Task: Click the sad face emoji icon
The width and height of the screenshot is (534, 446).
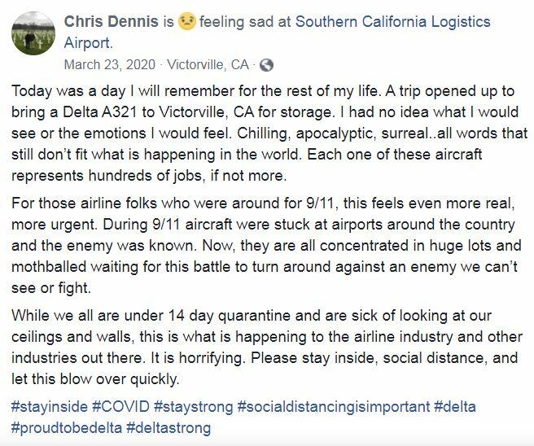Action: point(186,21)
